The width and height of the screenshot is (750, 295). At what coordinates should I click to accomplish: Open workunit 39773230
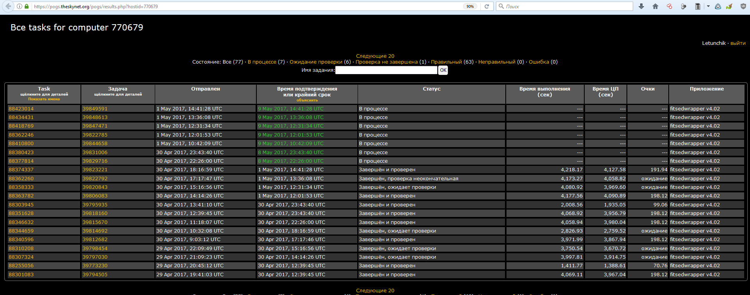95,265
